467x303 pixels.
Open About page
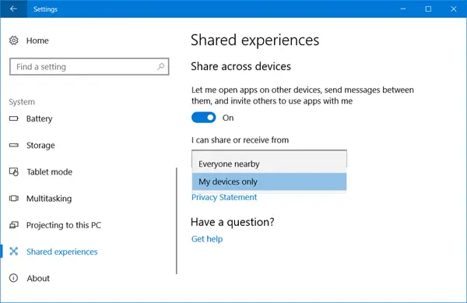pos(38,278)
